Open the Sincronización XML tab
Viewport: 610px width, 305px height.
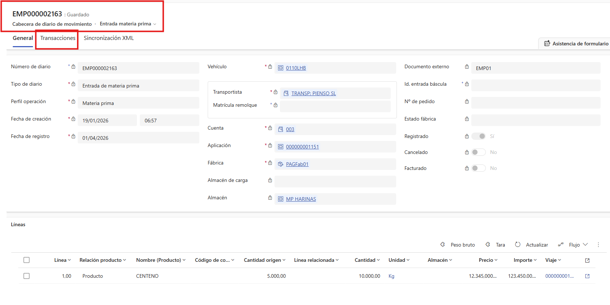click(109, 38)
